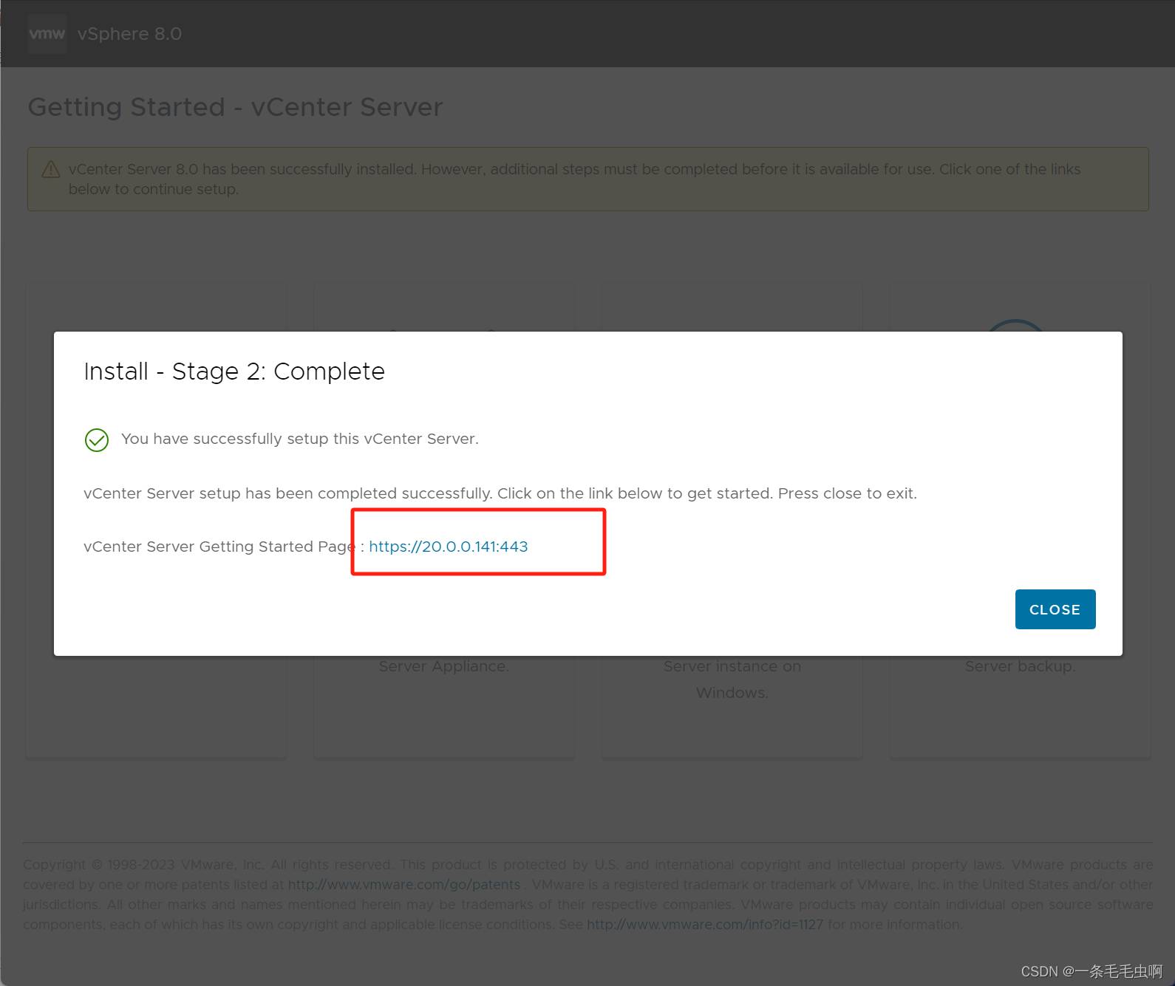Image resolution: width=1175 pixels, height=986 pixels.
Task: Open the https://20.0.0.141:443 getting started link
Action: coord(448,547)
